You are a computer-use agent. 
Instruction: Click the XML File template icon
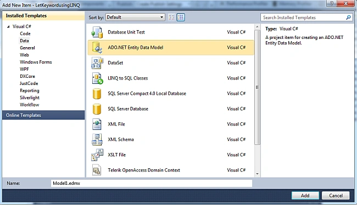[97, 124]
